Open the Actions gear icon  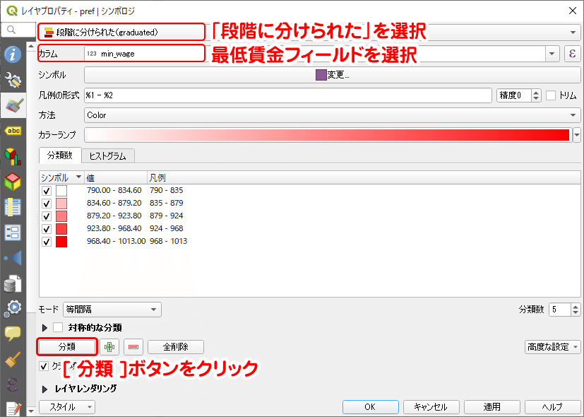(13, 309)
